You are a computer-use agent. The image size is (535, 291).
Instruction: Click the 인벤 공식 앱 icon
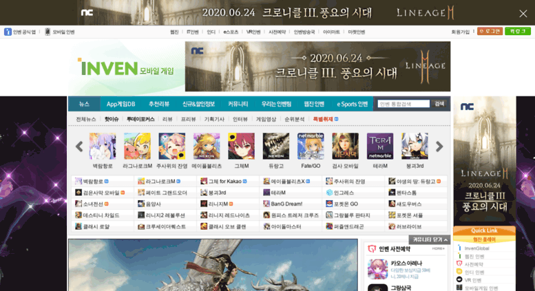[8, 32]
